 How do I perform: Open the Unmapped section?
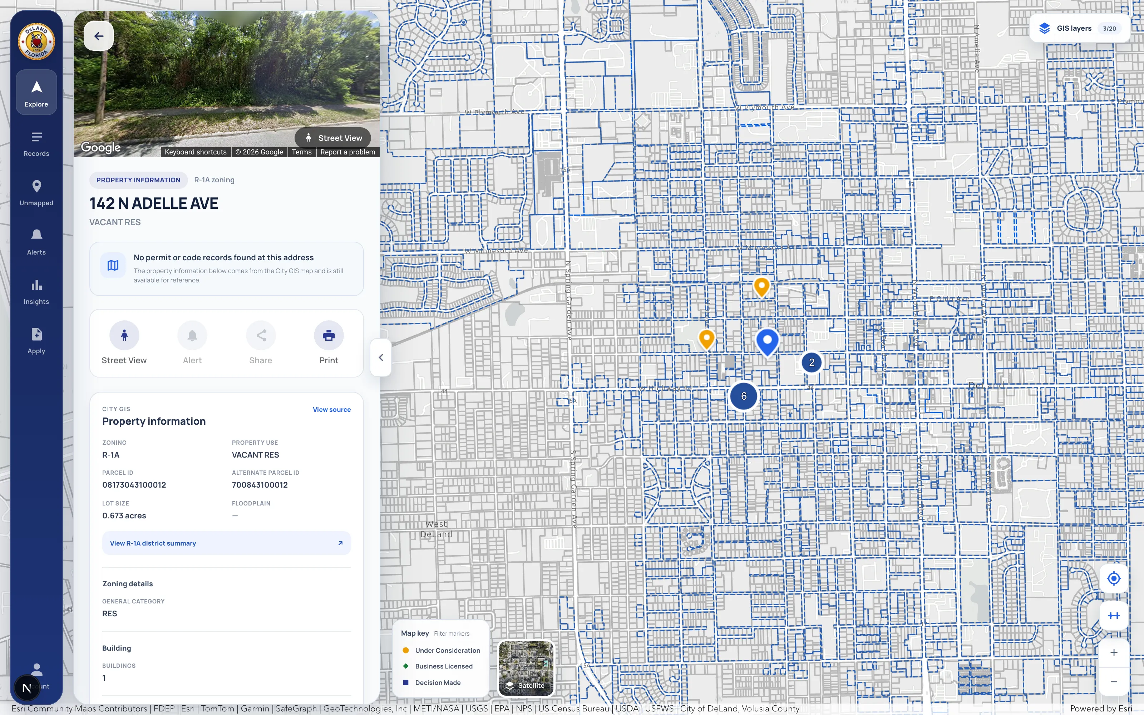coord(36,193)
